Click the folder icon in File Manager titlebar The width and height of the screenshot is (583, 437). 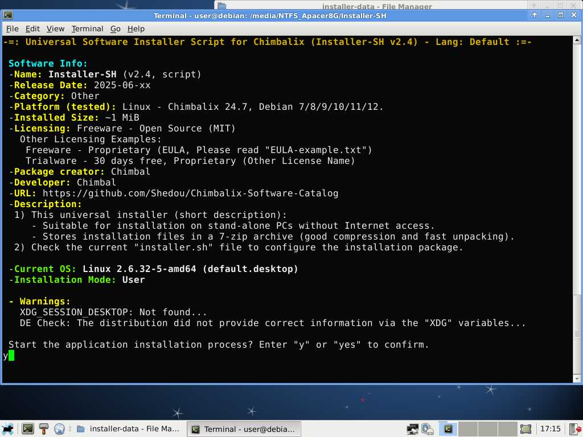[222, 6]
